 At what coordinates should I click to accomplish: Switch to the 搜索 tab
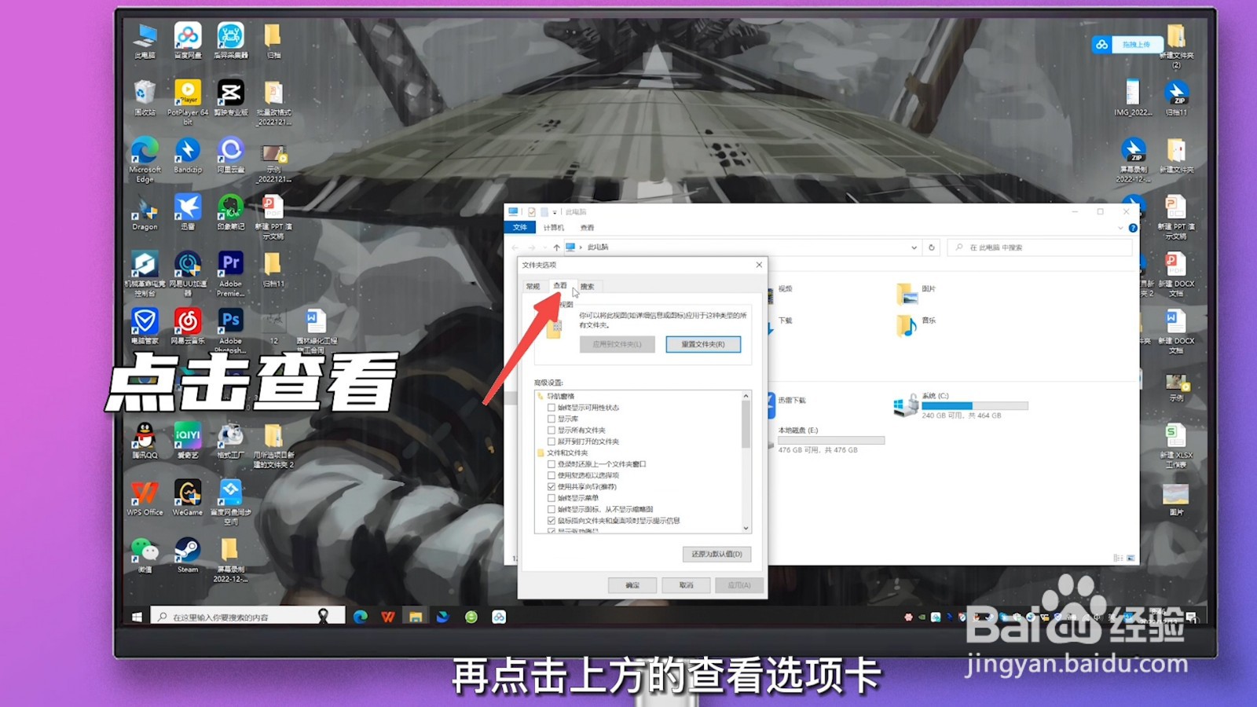[x=587, y=287]
